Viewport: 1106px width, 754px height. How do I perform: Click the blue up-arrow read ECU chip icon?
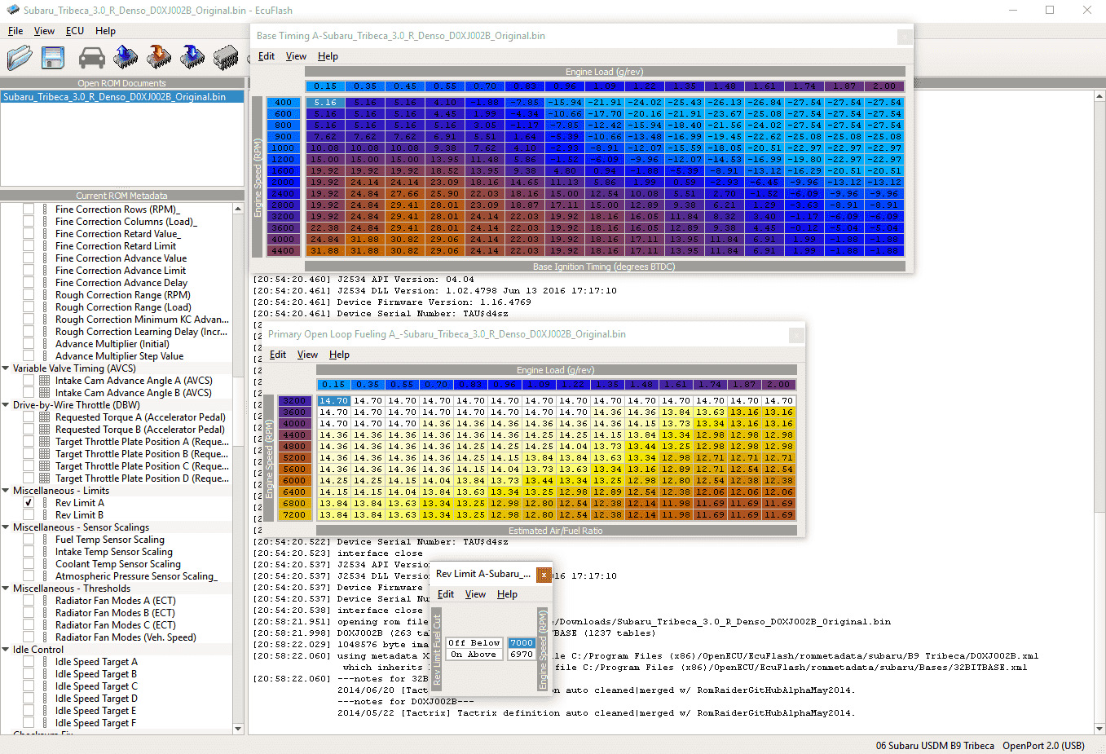click(126, 57)
